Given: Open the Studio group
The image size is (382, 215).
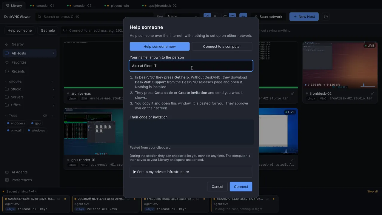Looking at the screenshot, I should coord(30,89).
